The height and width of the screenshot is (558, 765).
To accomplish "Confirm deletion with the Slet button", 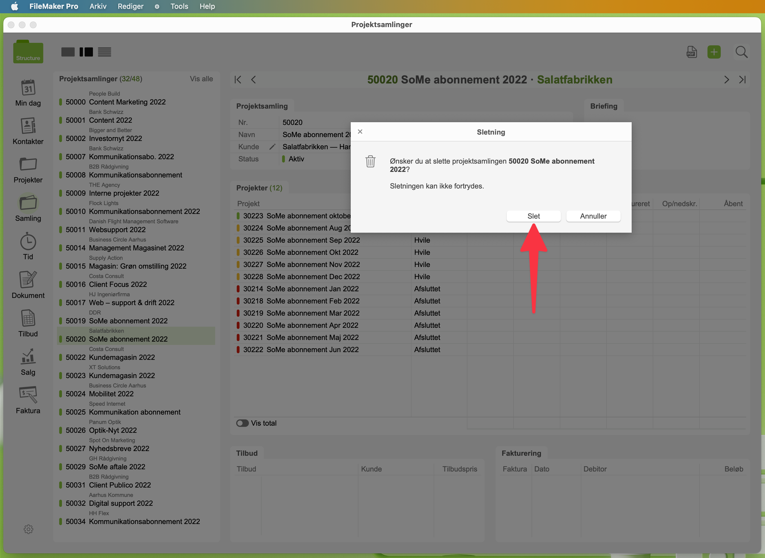I will click(534, 216).
